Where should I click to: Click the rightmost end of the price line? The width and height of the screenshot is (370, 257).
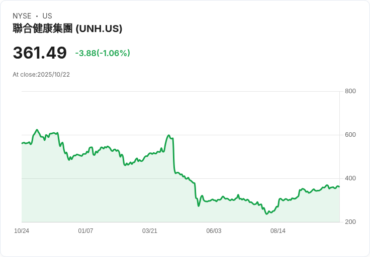click(x=339, y=187)
